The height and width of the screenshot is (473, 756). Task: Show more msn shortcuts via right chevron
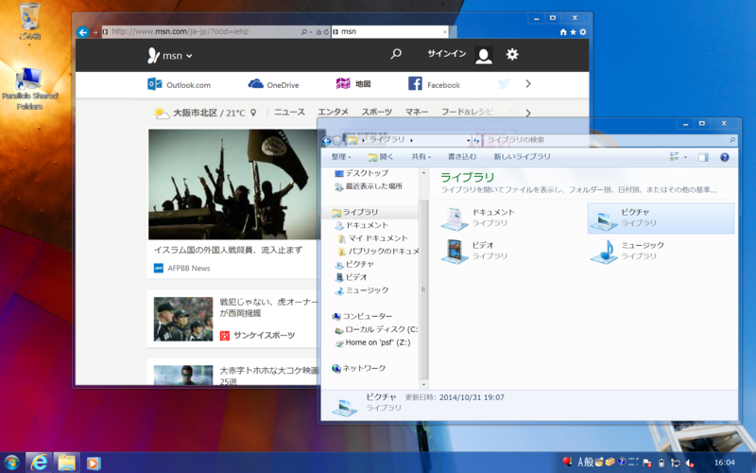[528, 84]
